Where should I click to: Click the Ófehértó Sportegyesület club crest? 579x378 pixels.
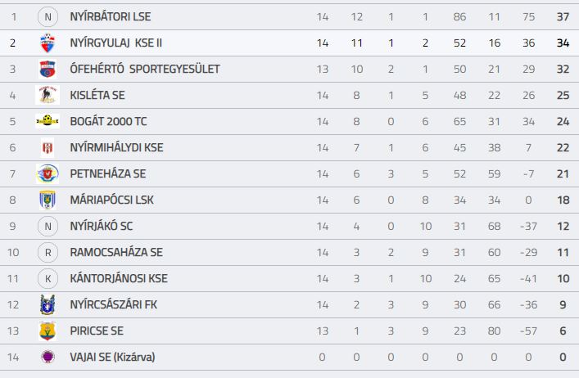tap(47, 70)
